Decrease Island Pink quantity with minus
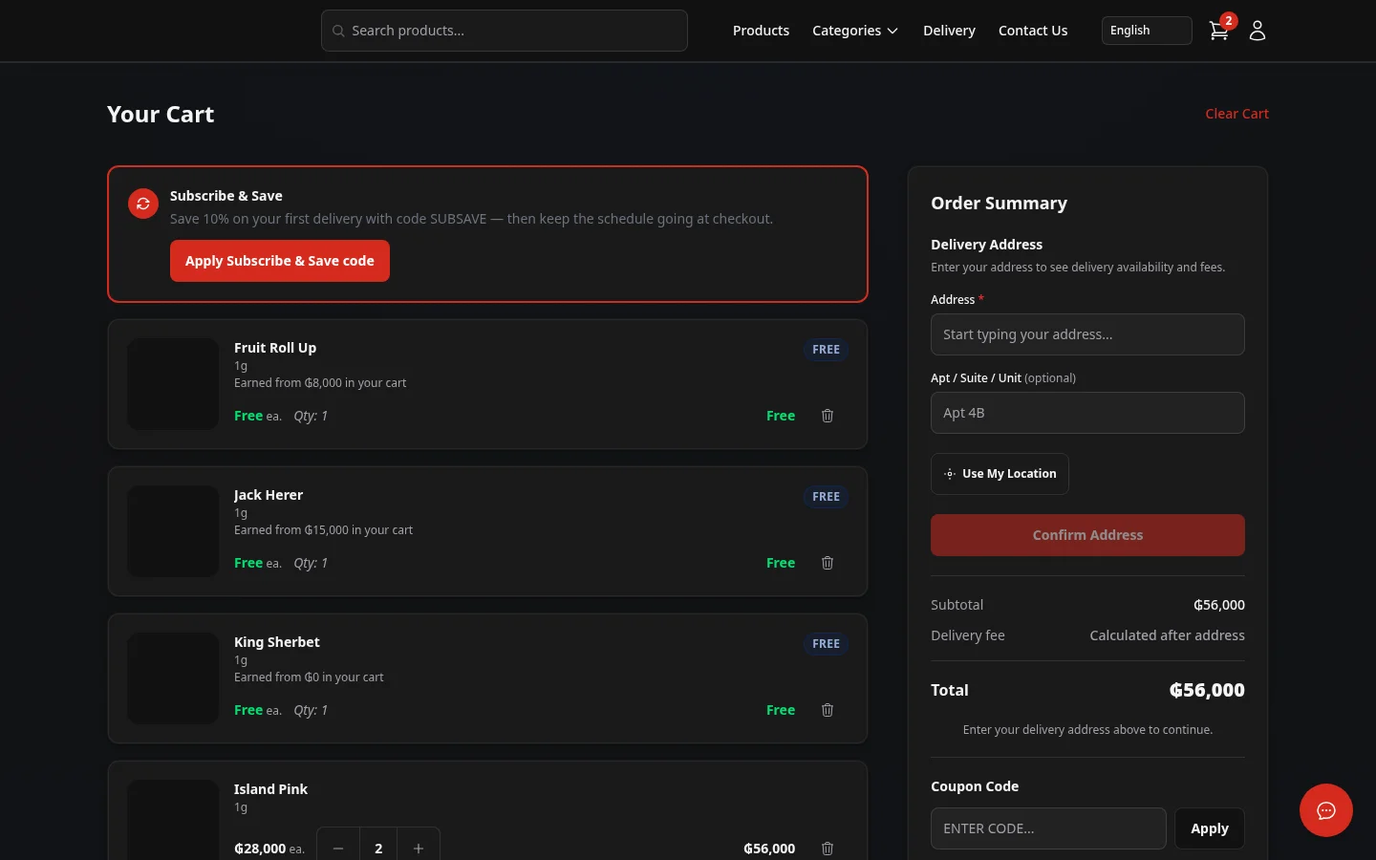The width and height of the screenshot is (1376, 860). pos(338,846)
